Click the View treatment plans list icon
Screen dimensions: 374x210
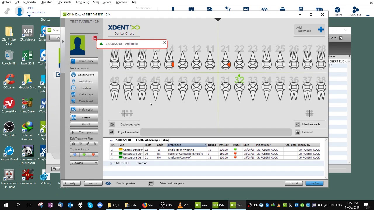coord(151,183)
